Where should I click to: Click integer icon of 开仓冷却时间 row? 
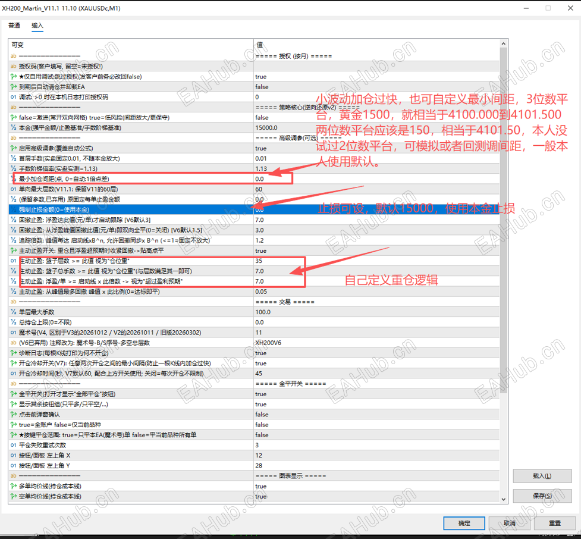point(13,373)
